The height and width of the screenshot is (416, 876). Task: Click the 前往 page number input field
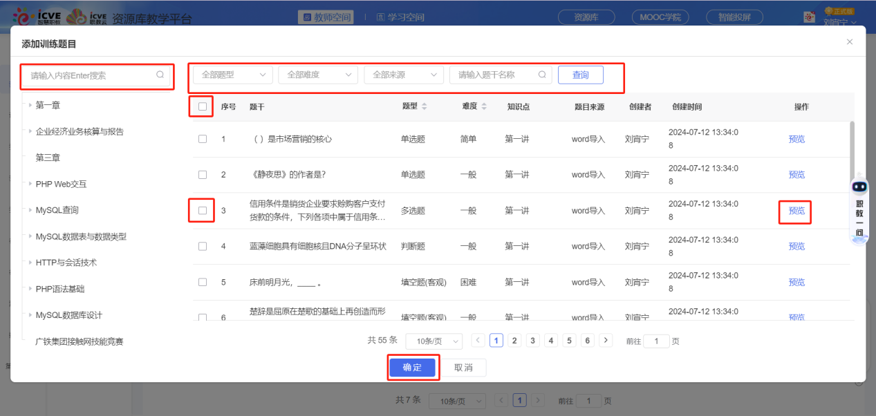coord(656,341)
